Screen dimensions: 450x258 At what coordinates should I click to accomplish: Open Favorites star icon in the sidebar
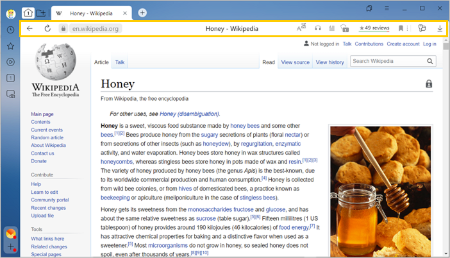point(10,46)
